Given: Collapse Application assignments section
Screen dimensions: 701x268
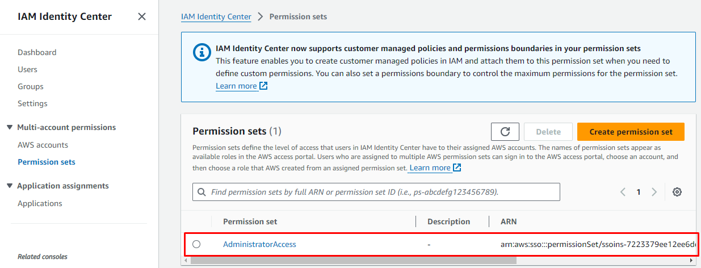Looking at the screenshot, I should 10,186.
